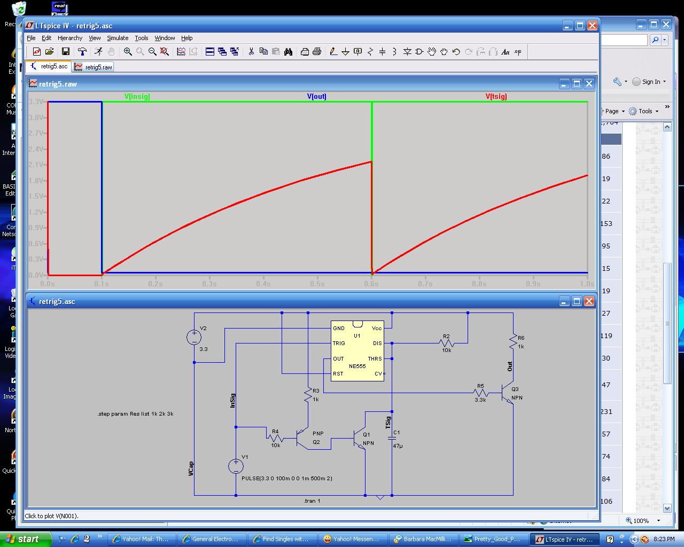Click the Copy icon in the toolbar
Image resolution: width=684 pixels, height=547 pixels.
click(263, 52)
